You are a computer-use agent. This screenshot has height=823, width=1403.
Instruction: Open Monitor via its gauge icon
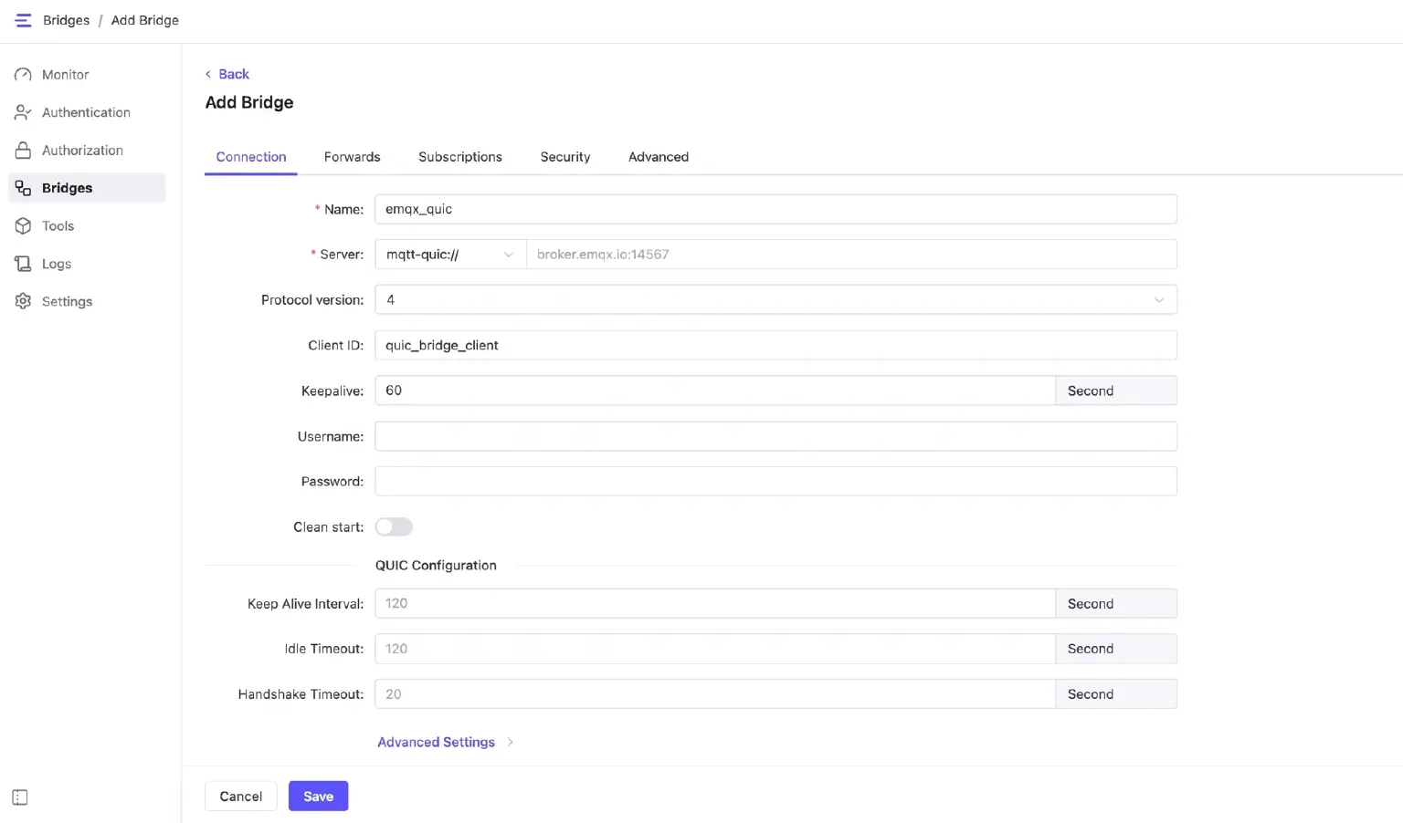23,75
